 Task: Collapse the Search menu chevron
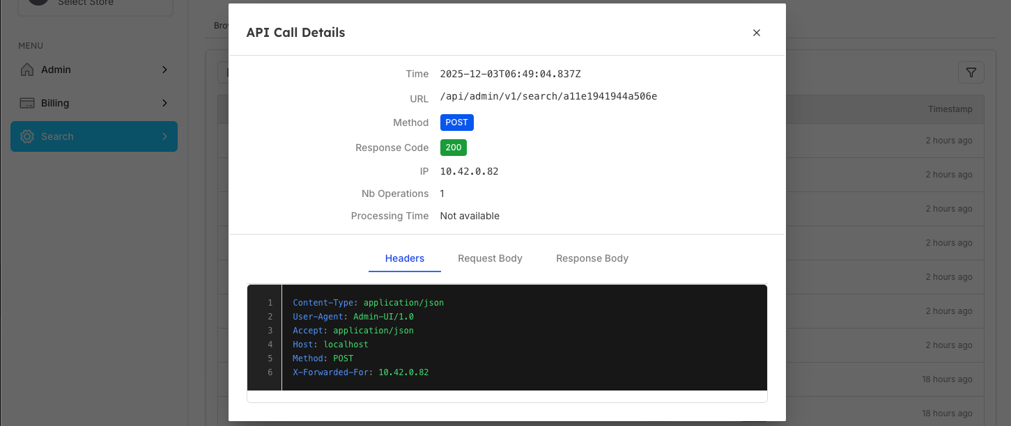(x=164, y=136)
